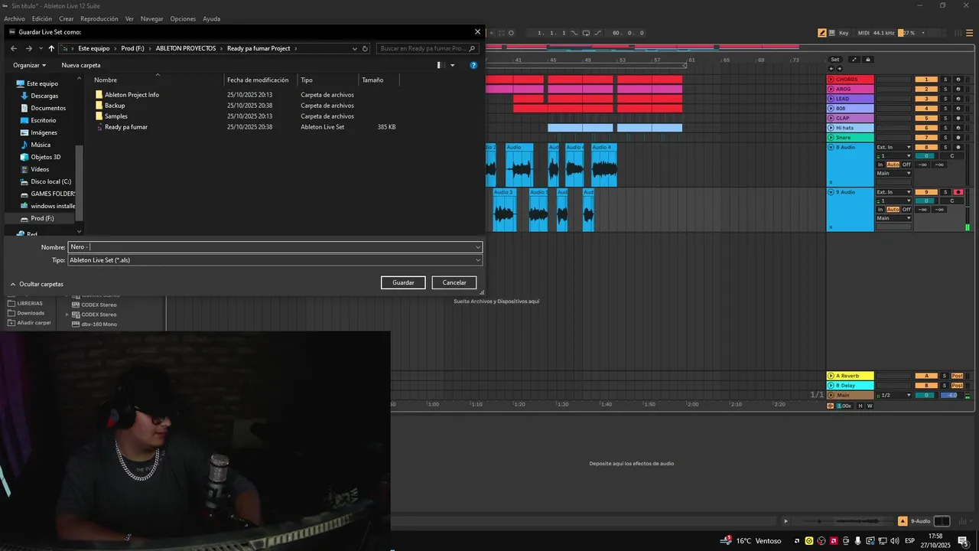Toggle A Reverb Post send button

958,376
